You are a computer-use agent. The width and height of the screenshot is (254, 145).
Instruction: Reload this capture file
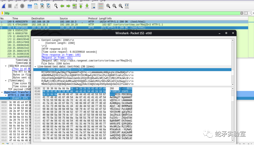coord(48,6)
